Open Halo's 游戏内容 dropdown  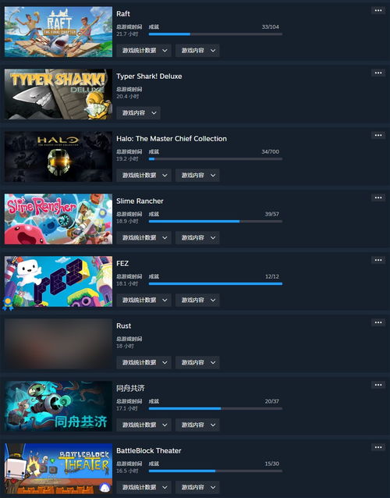197,176
